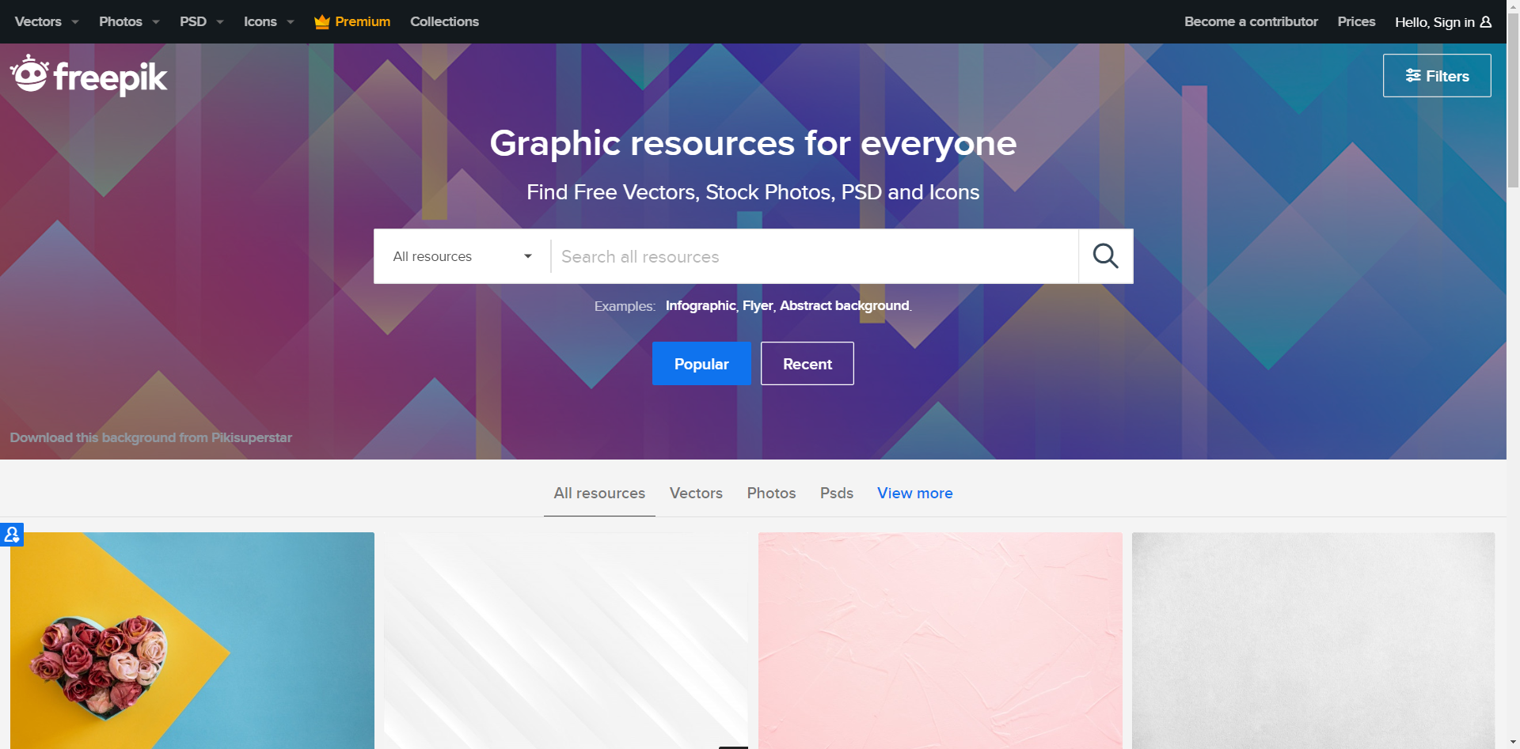Switch to the Photos tab

click(x=771, y=493)
